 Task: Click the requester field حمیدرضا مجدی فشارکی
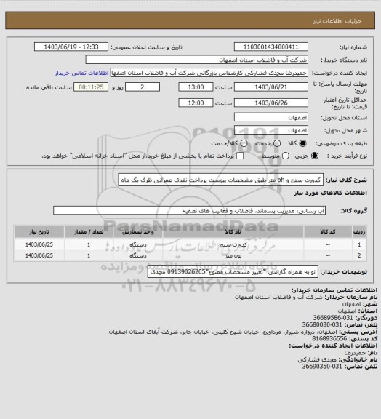click(209, 73)
